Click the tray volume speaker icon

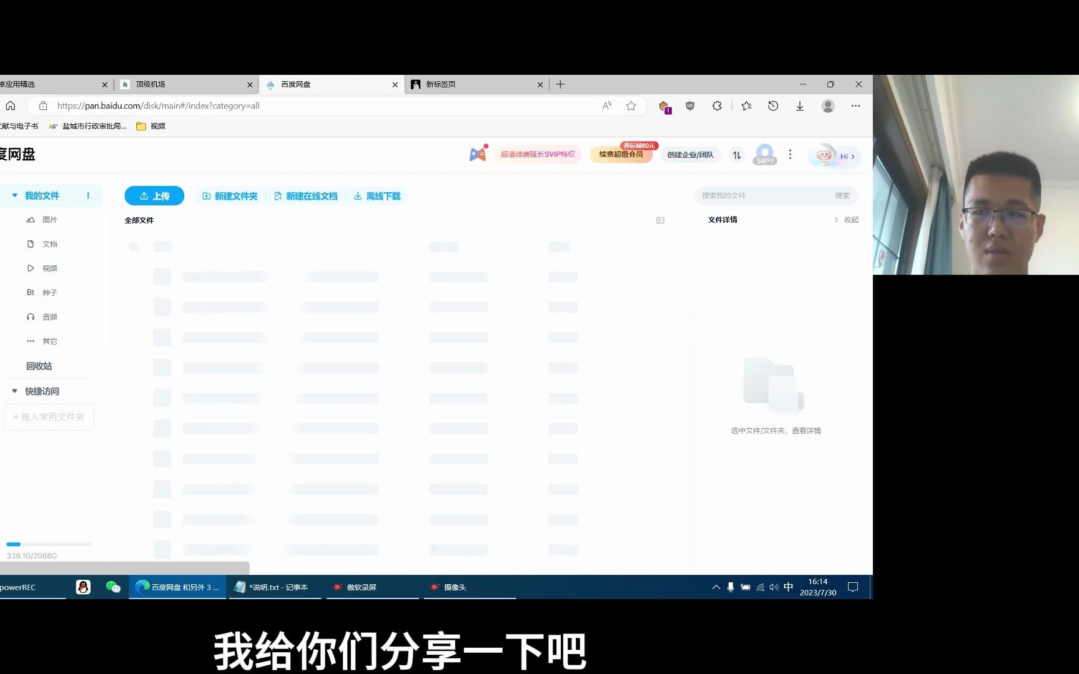point(774,587)
